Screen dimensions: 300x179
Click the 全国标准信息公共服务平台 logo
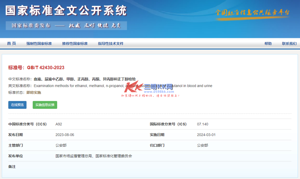click(x=252, y=13)
